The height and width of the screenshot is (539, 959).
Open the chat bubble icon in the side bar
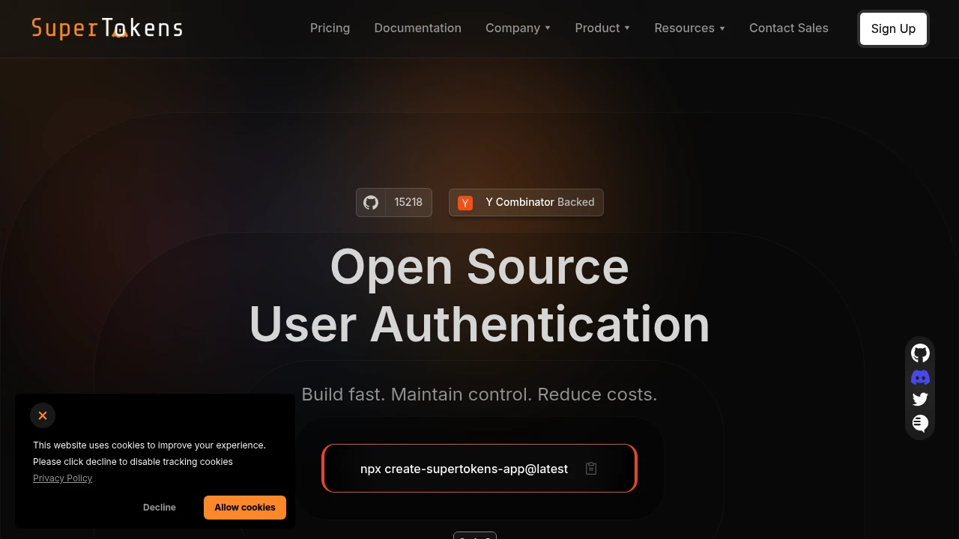920,423
